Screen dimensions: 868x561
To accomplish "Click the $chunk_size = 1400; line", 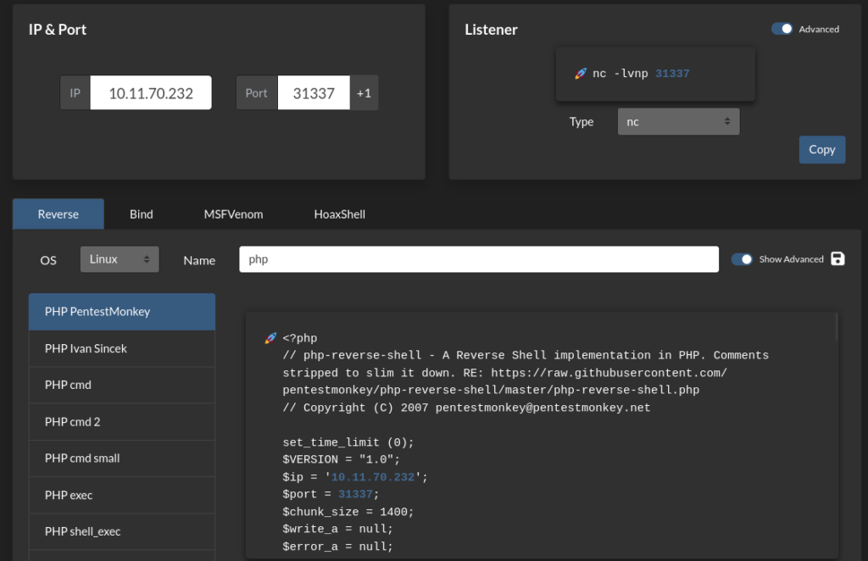I will tap(348, 512).
